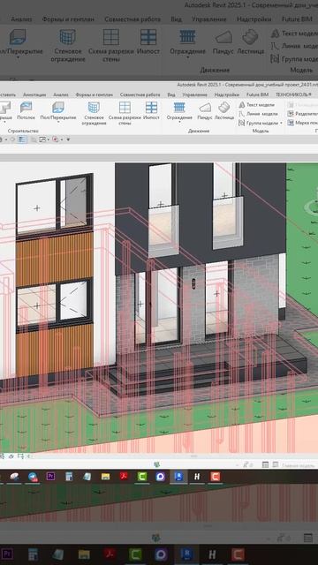This screenshot has width=318, height=565.
Task: Open the red Camtasia recorder icon in the sharp taskbar
Action: coord(216,477)
